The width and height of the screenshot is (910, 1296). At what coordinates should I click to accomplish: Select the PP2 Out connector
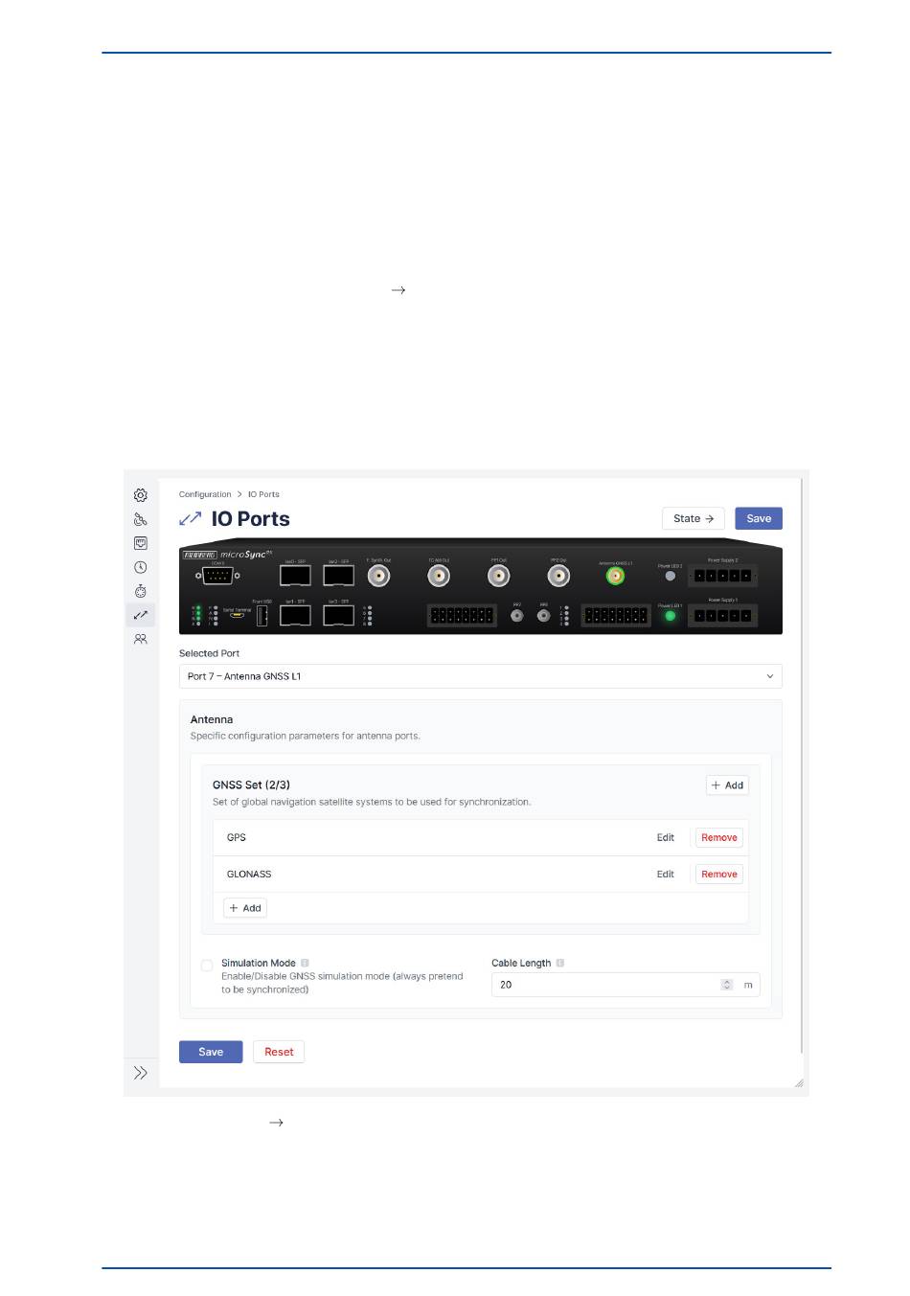coord(558,576)
